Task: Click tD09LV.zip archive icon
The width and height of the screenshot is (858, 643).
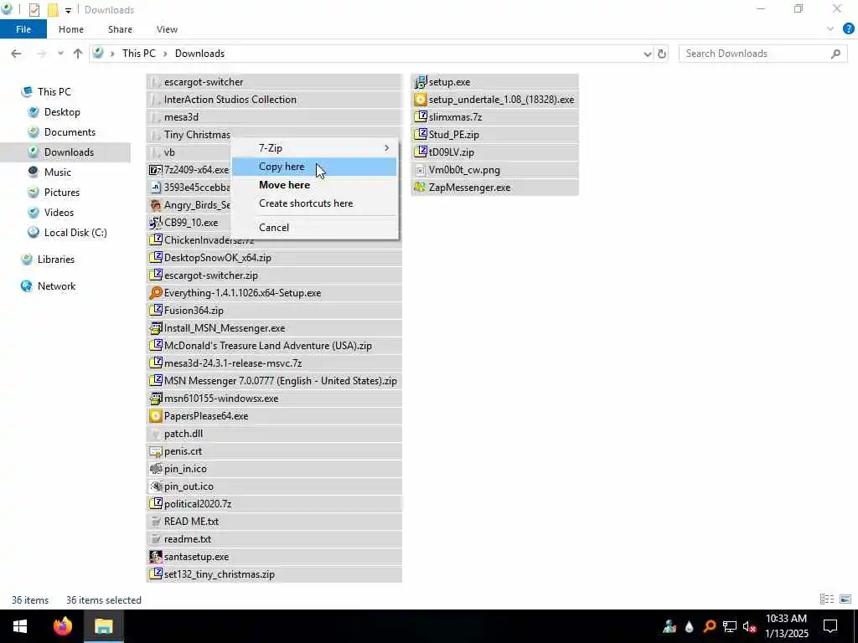Action: click(421, 152)
